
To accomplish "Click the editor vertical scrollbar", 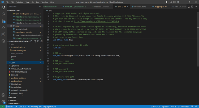I will coord(198,39).
